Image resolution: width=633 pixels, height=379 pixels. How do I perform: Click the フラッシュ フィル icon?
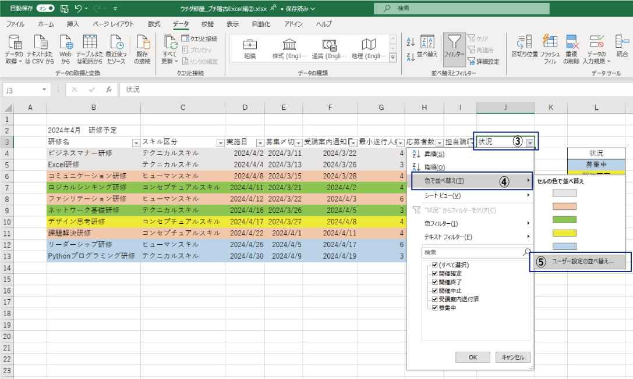tap(550, 44)
